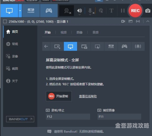Select the HDMI device recording mode
This screenshot has width=152, height=136.
(x=31, y=11)
